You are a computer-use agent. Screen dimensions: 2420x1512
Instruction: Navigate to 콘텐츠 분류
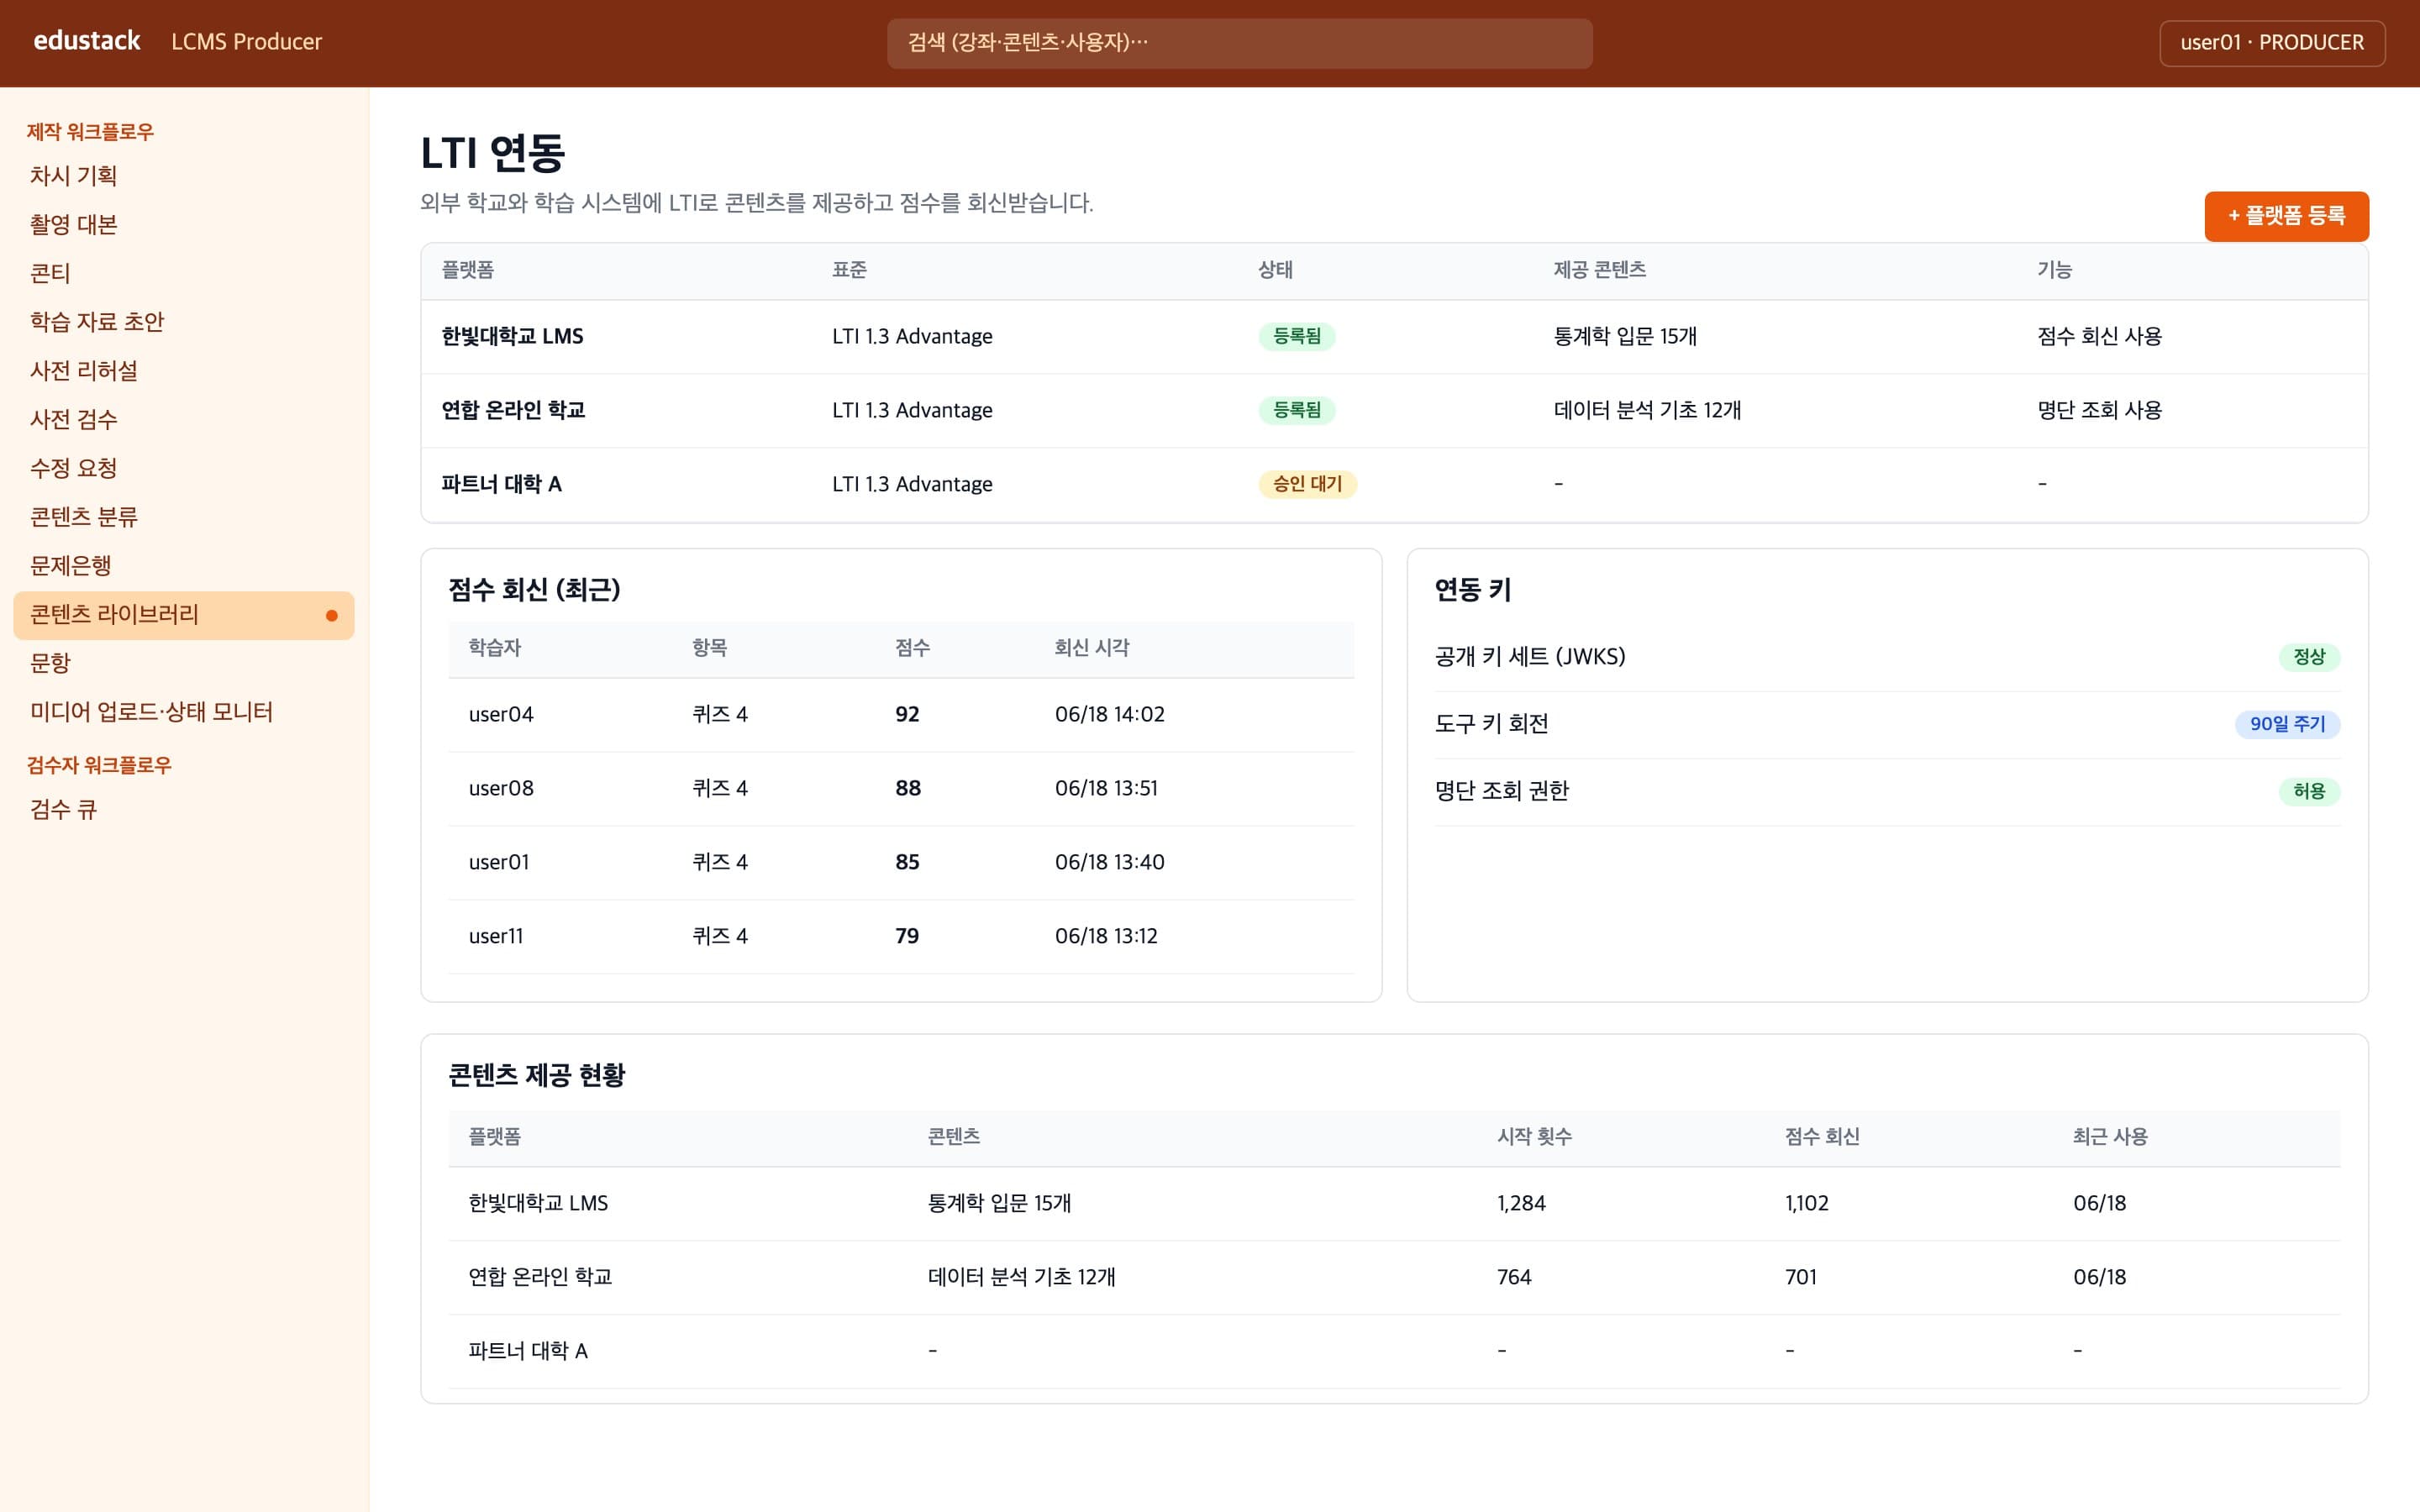(x=184, y=517)
